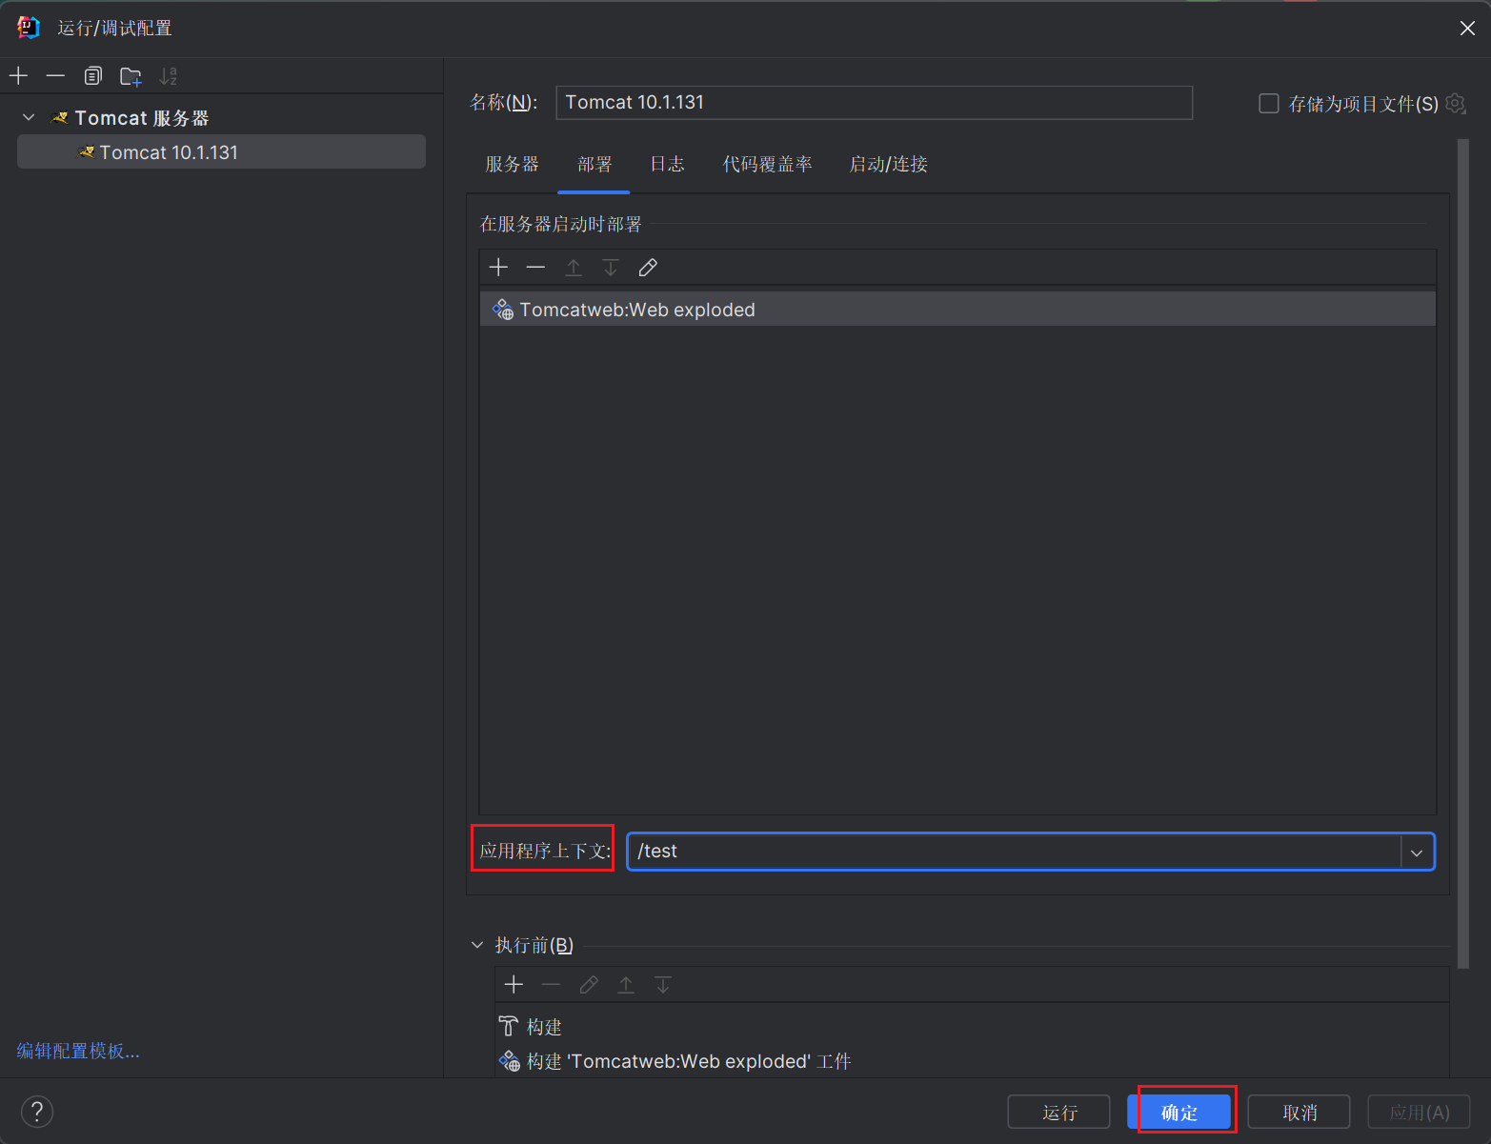
Task: Remove the selected deployment artifact
Action: [x=535, y=268]
